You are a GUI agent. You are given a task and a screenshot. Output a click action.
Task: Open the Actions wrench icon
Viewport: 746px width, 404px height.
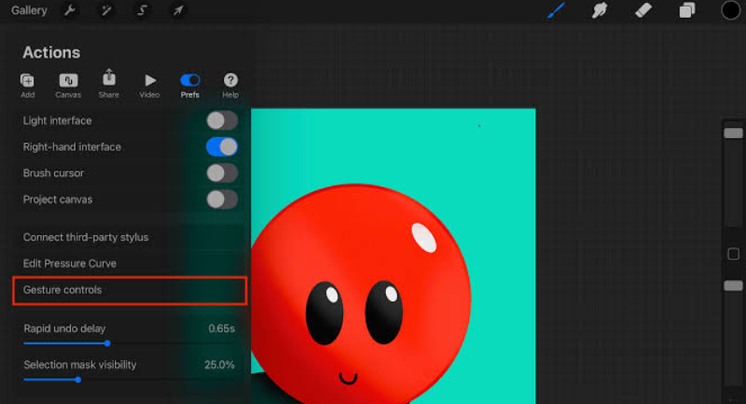70,11
